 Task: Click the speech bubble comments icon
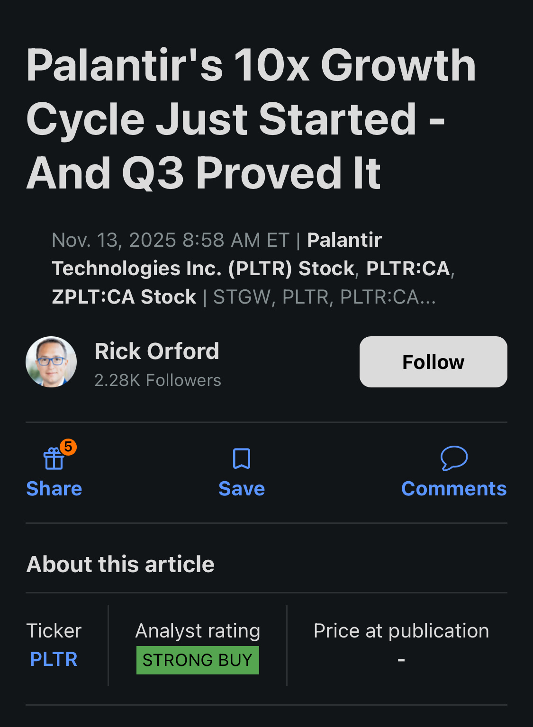(454, 458)
